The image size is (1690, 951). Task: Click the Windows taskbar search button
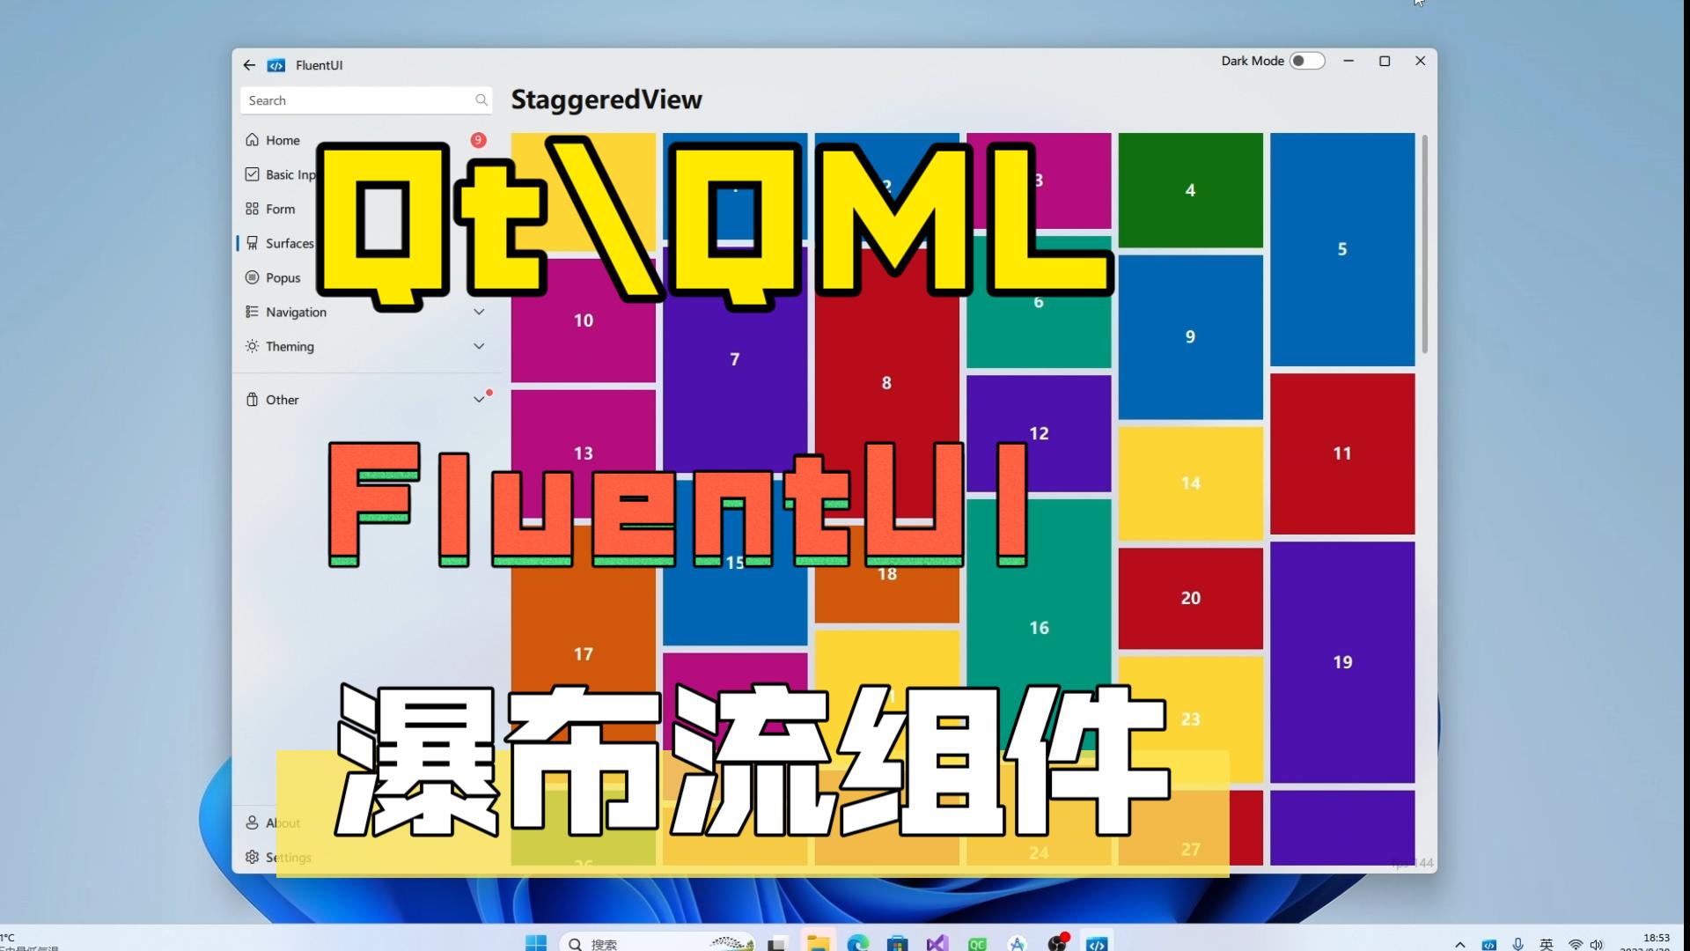pos(576,943)
